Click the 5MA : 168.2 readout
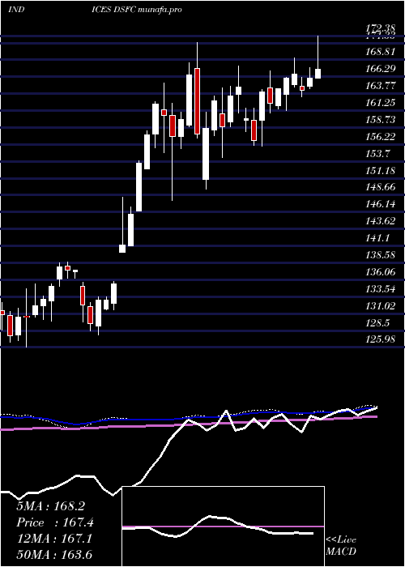The height and width of the screenshot is (567, 405). 50,506
